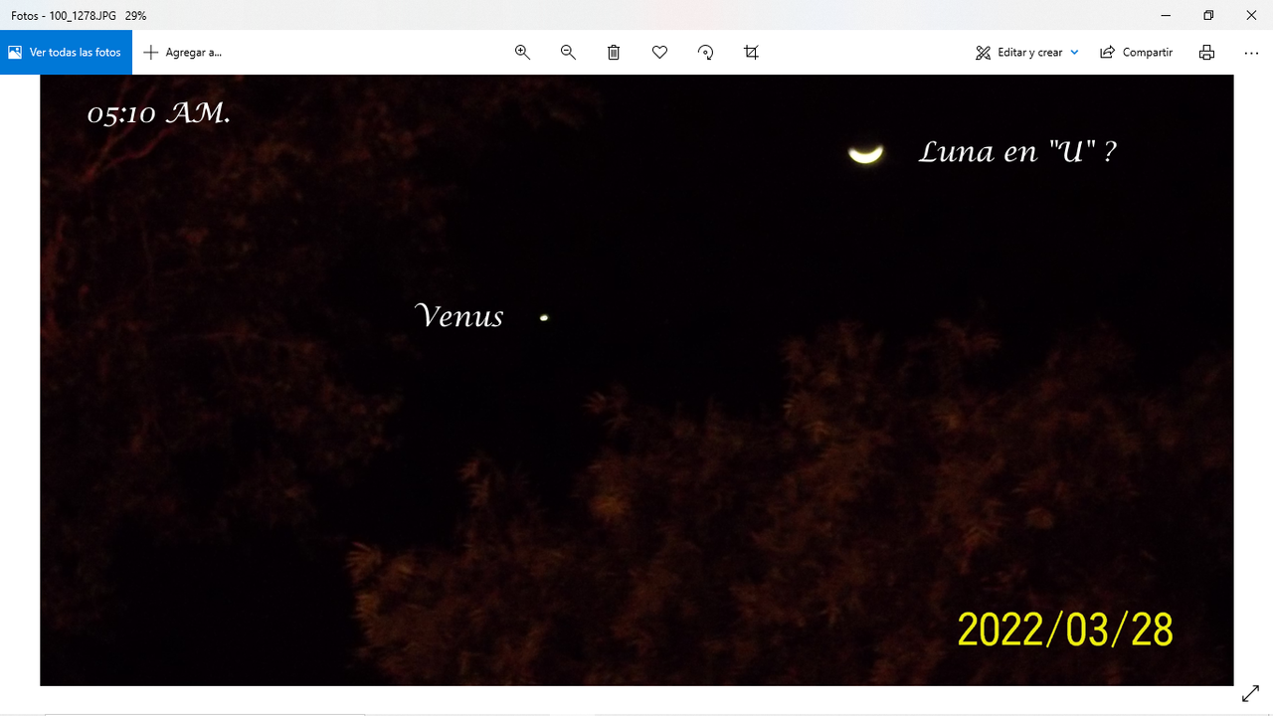Restore down the Fotos window
Screen dimensions: 1273x716
coord(1208,15)
